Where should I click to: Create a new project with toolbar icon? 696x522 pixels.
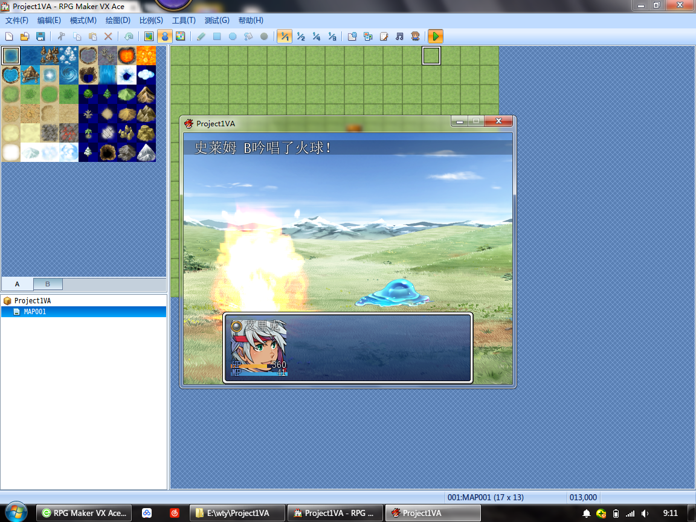pos(9,36)
